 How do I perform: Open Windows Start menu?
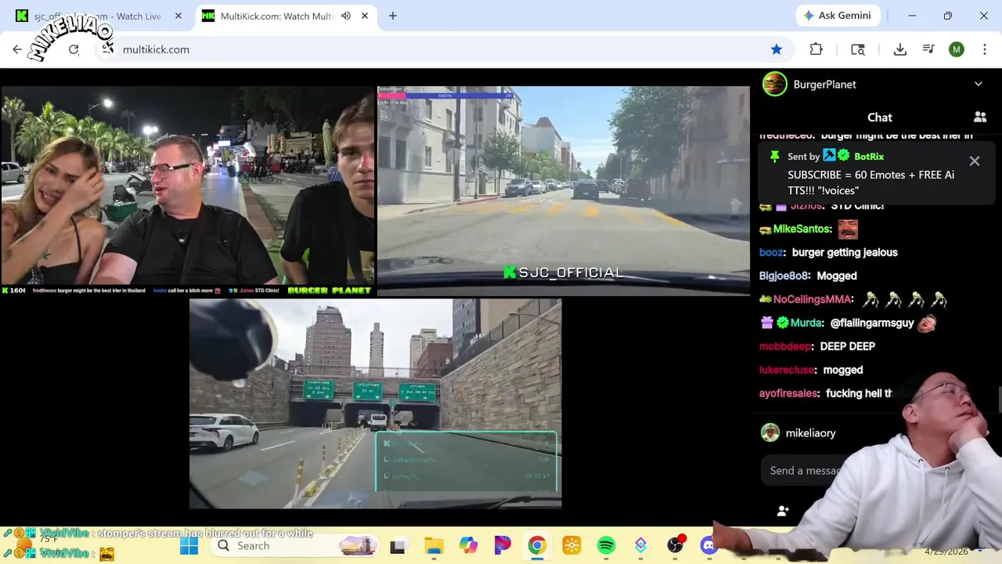tap(189, 546)
